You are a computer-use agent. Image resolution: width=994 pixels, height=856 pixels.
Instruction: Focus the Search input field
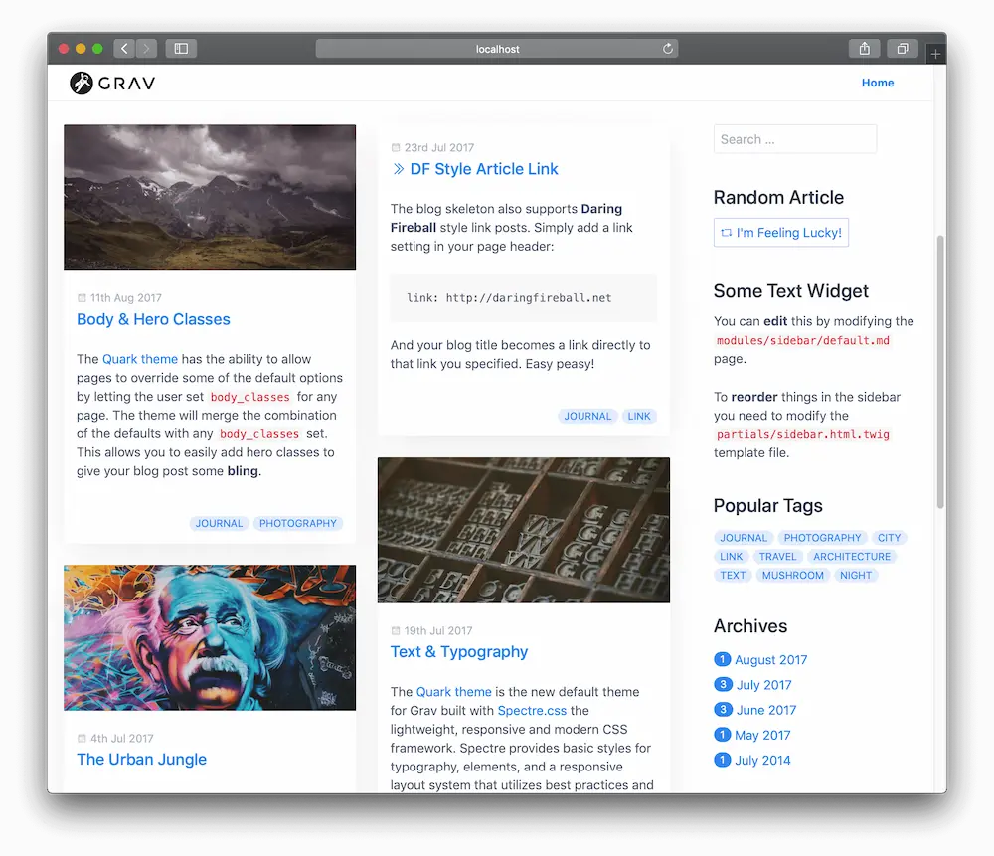tap(794, 139)
